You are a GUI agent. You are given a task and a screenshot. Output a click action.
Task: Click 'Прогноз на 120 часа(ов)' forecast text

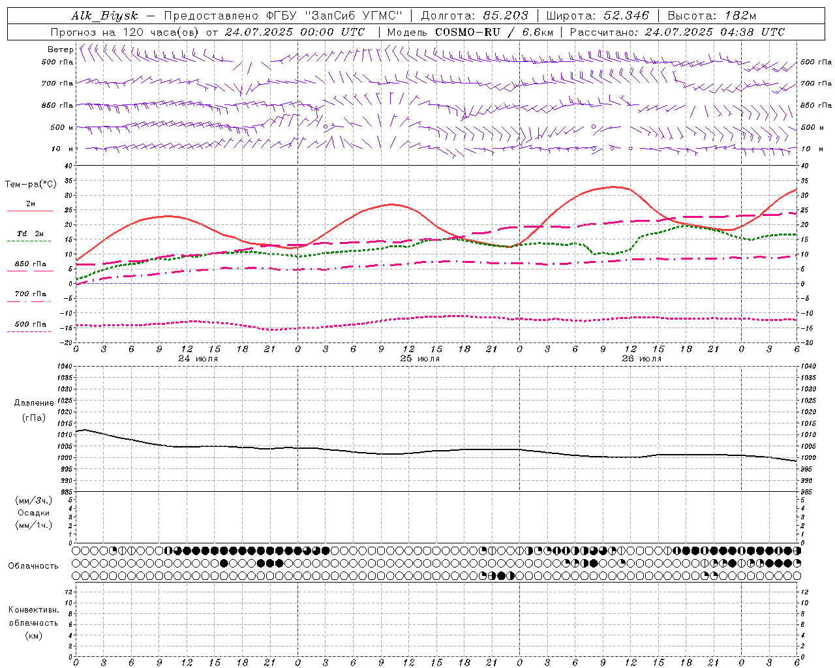126,32
